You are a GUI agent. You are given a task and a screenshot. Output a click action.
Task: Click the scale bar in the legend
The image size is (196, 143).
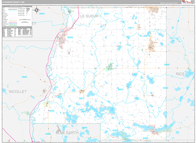pyautogui.click(x=25, y=20)
